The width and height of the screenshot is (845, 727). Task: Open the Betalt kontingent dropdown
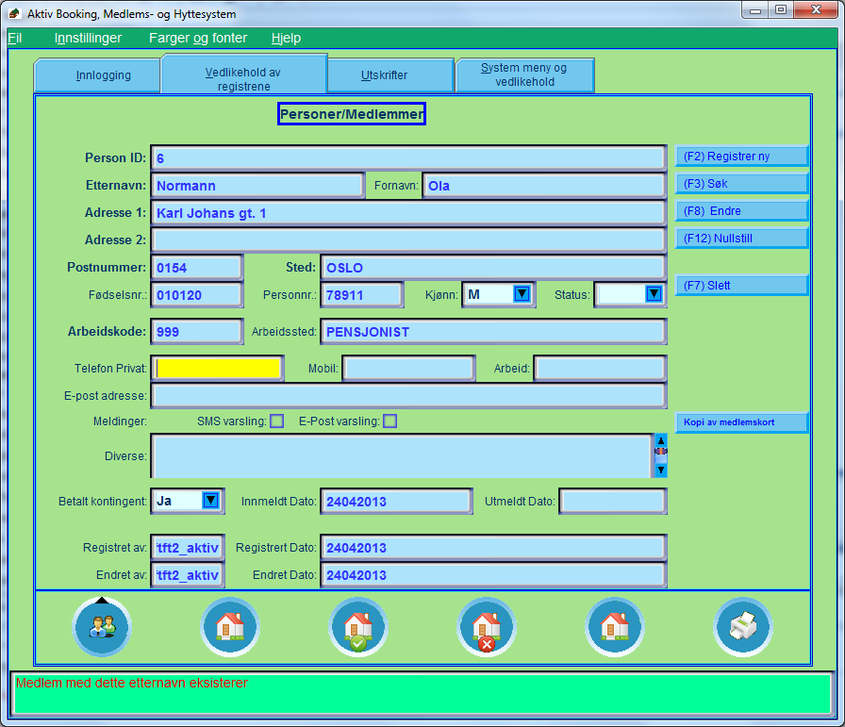211,501
